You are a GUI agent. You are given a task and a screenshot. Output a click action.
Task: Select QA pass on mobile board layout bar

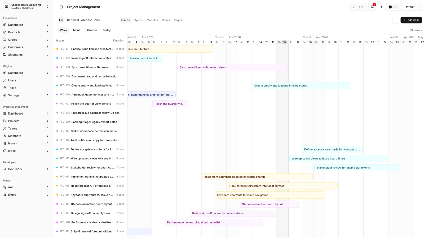(x=270, y=204)
